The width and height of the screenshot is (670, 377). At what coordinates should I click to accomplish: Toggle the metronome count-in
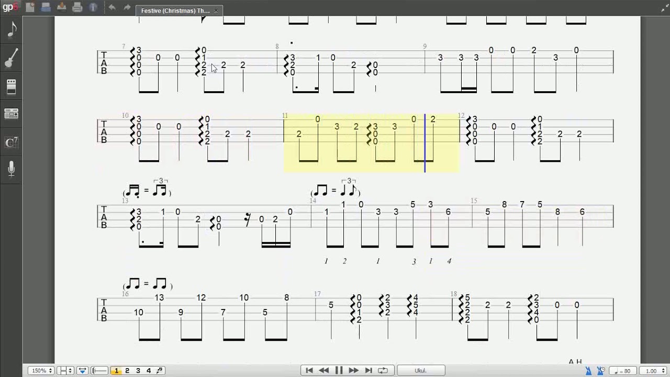tap(601, 371)
